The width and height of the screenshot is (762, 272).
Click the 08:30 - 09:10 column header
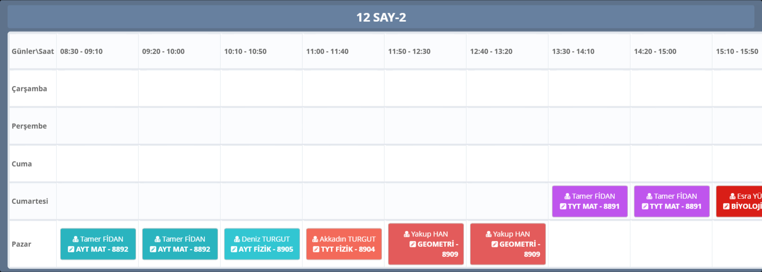[x=81, y=51]
